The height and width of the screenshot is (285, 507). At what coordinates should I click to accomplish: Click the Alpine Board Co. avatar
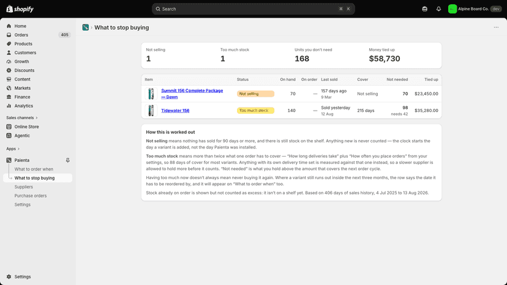pos(452,9)
